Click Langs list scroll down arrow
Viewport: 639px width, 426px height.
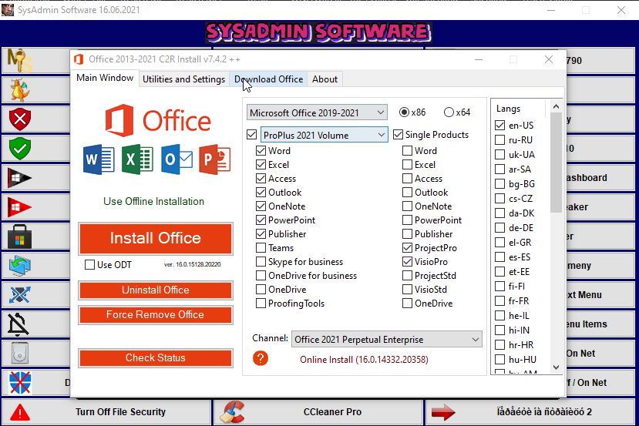(556, 367)
